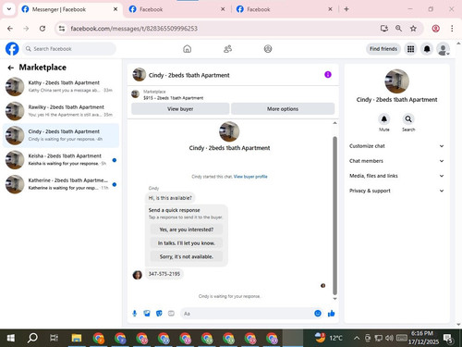Open the Facebook apps menu grid icon

[410, 49]
